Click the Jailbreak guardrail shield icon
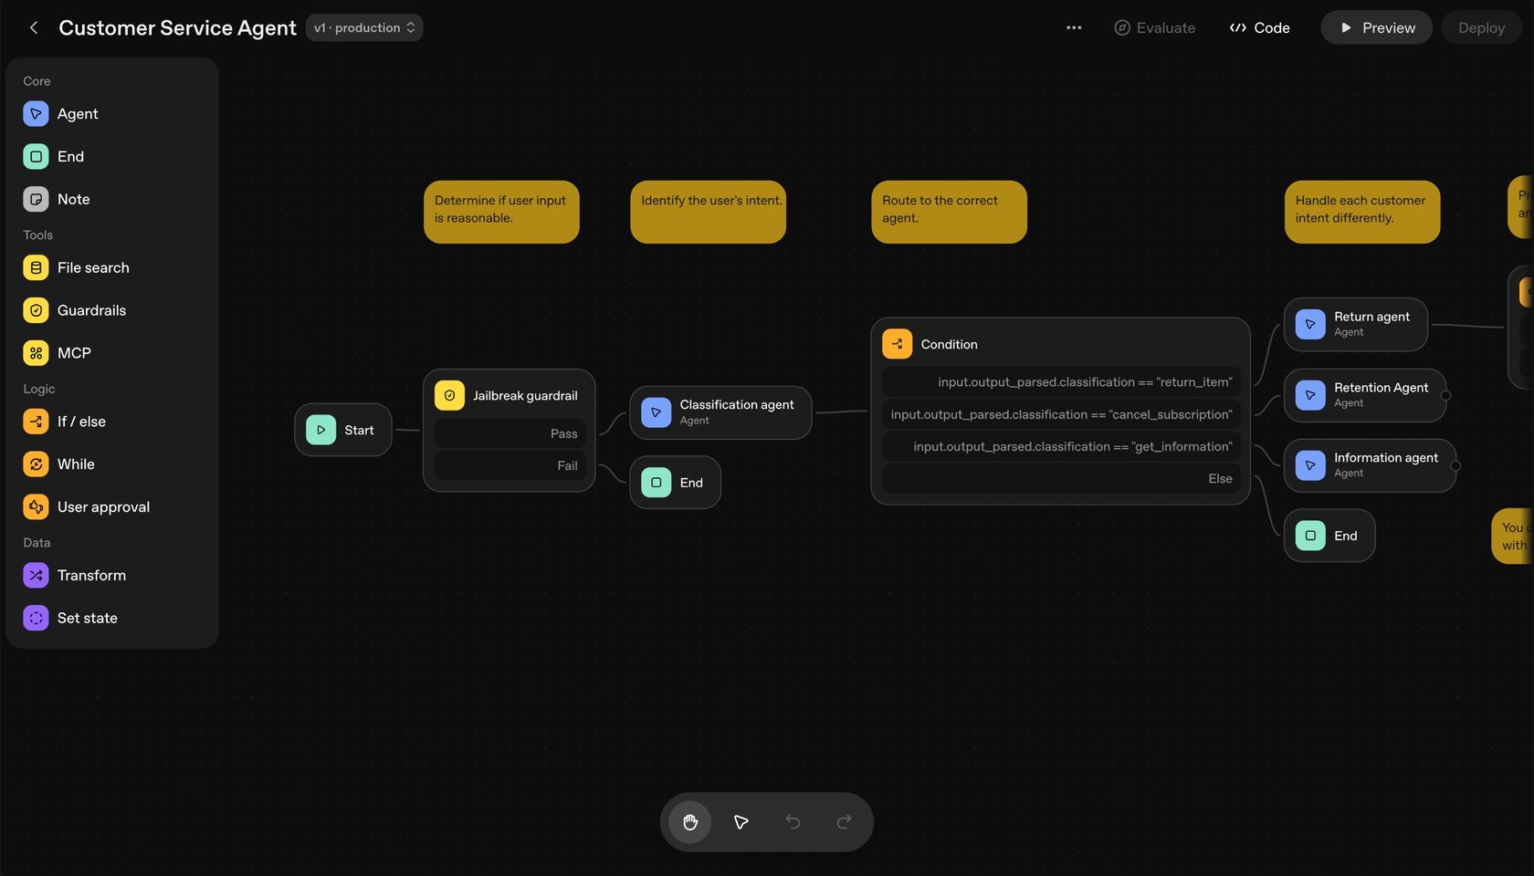 [449, 395]
